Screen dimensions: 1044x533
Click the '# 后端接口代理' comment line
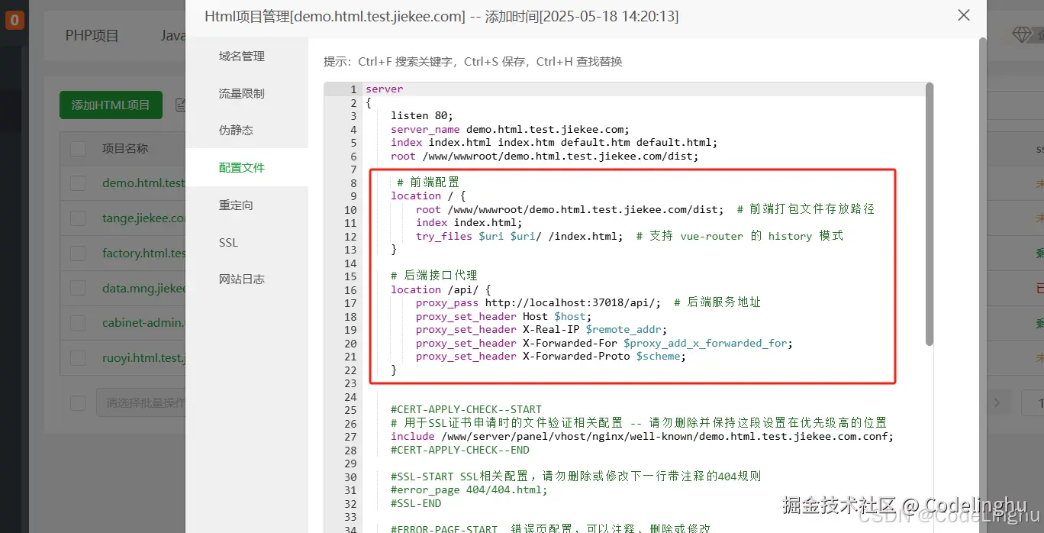(434, 276)
